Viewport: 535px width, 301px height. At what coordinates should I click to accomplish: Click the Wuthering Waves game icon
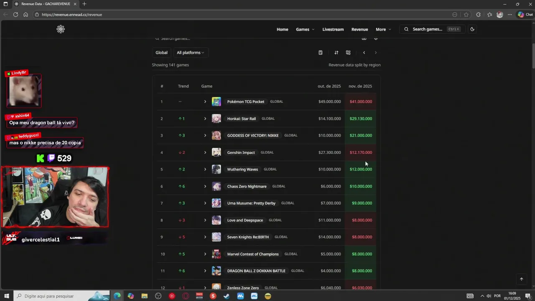click(216, 169)
